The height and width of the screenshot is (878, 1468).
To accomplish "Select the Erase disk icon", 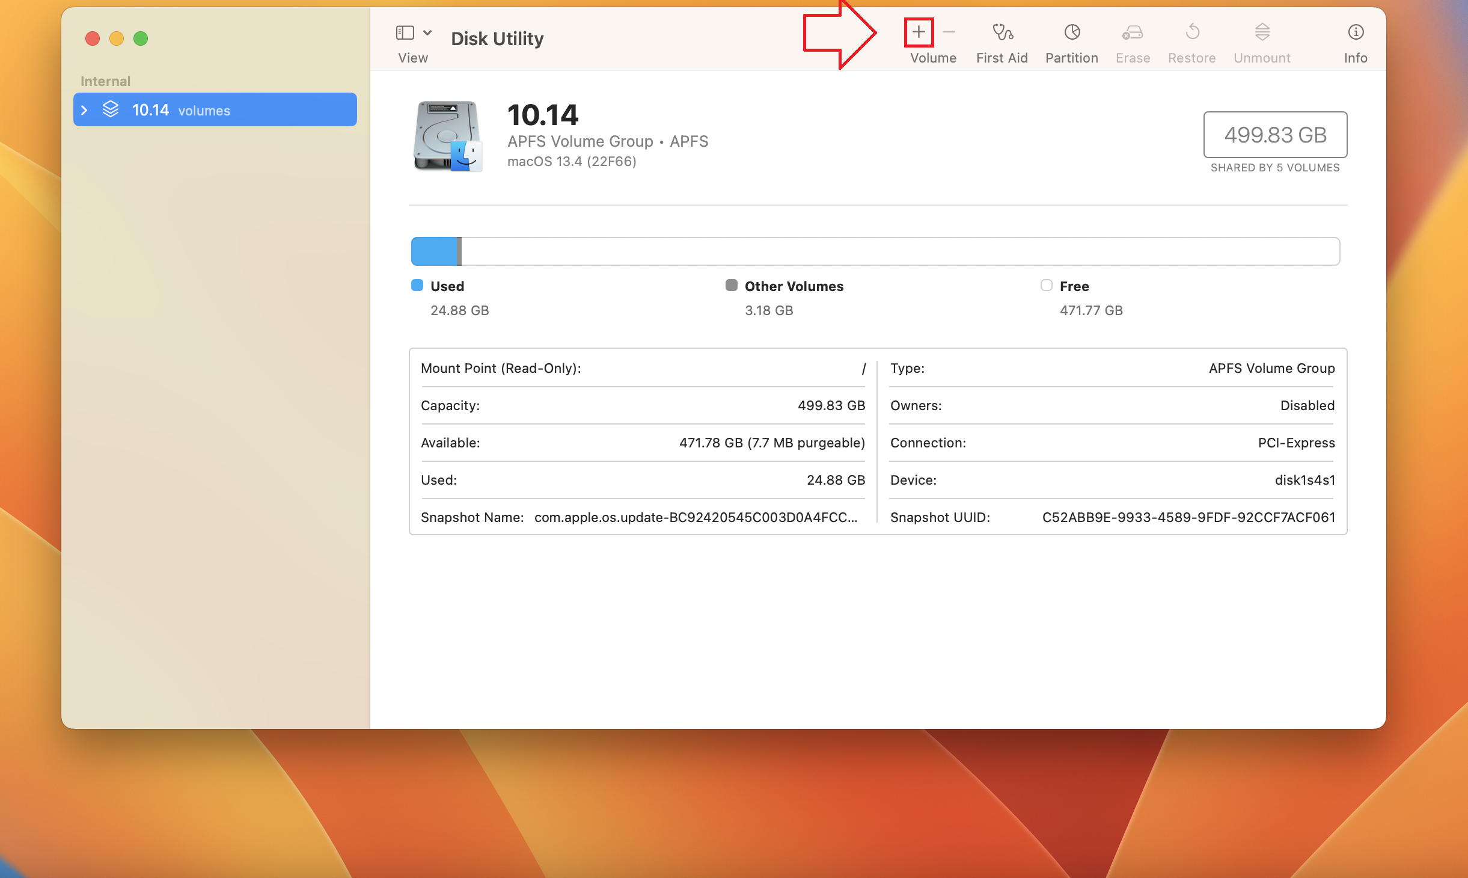I will [x=1132, y=32].
